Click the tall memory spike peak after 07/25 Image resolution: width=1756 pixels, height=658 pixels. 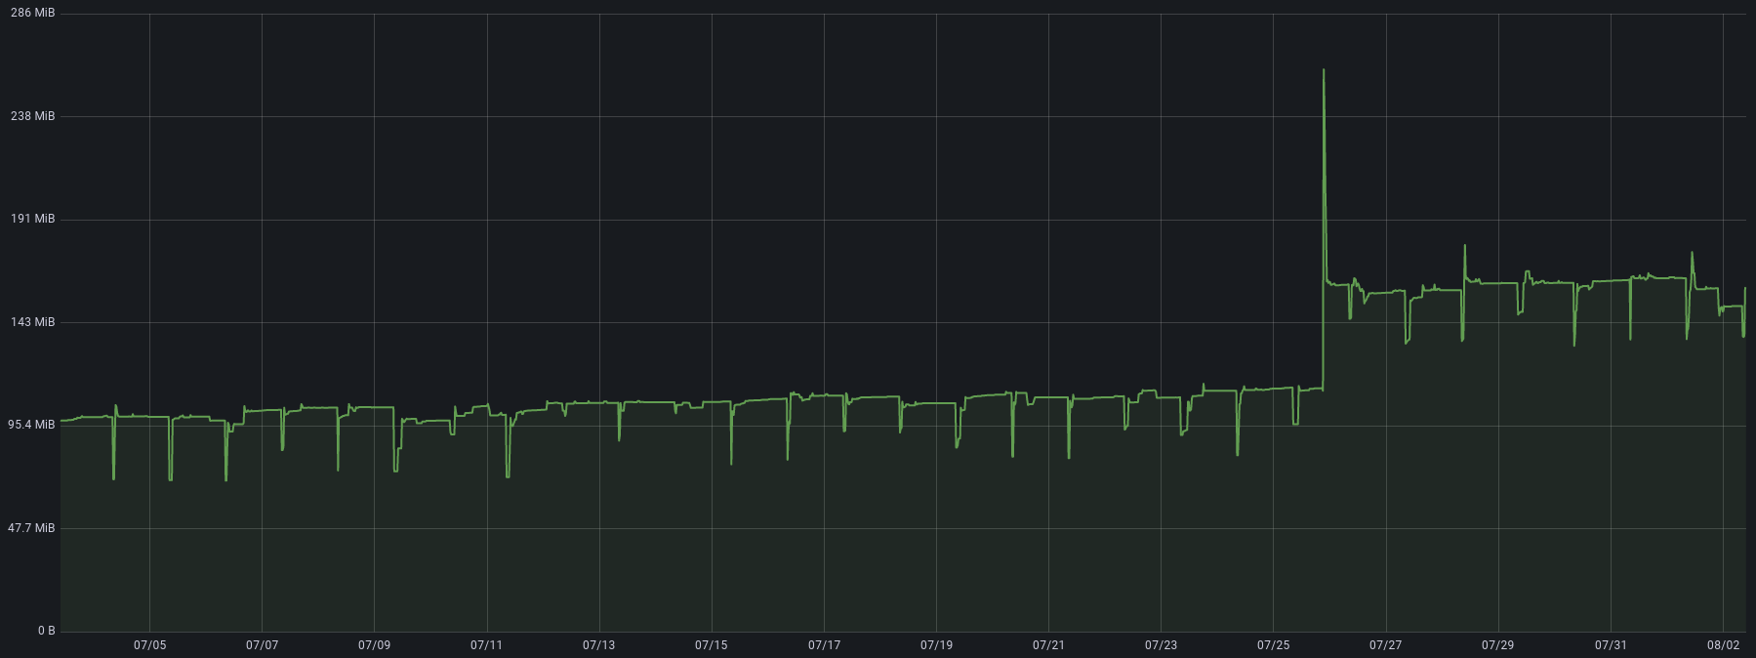(1324, 70)
